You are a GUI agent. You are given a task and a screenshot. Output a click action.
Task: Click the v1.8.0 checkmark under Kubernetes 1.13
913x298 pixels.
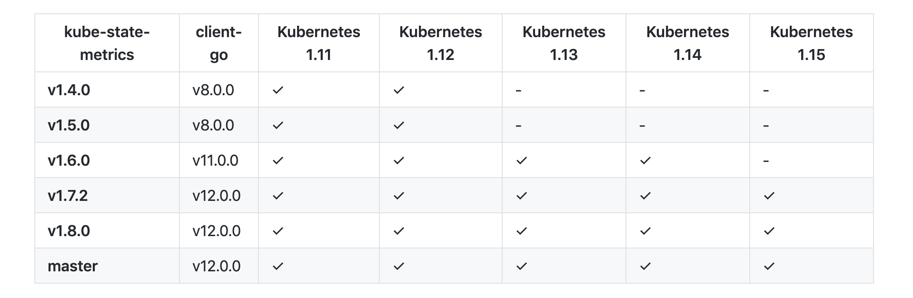[x=522, y=231]
